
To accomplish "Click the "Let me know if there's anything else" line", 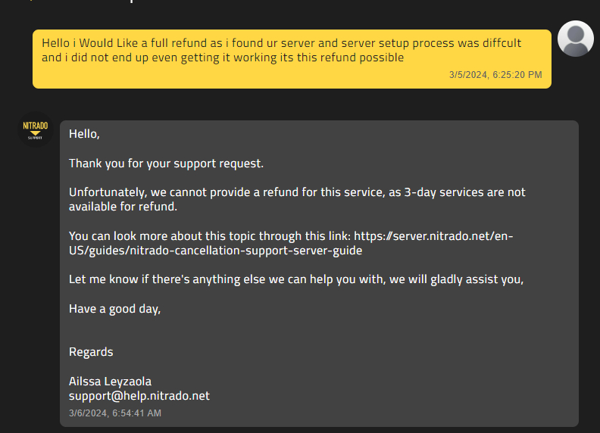I will (x=296, y=279).
